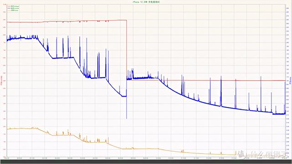Click the green iPhone 12 20W chart title
The image size is (292, 164).
tap(146, 2)
